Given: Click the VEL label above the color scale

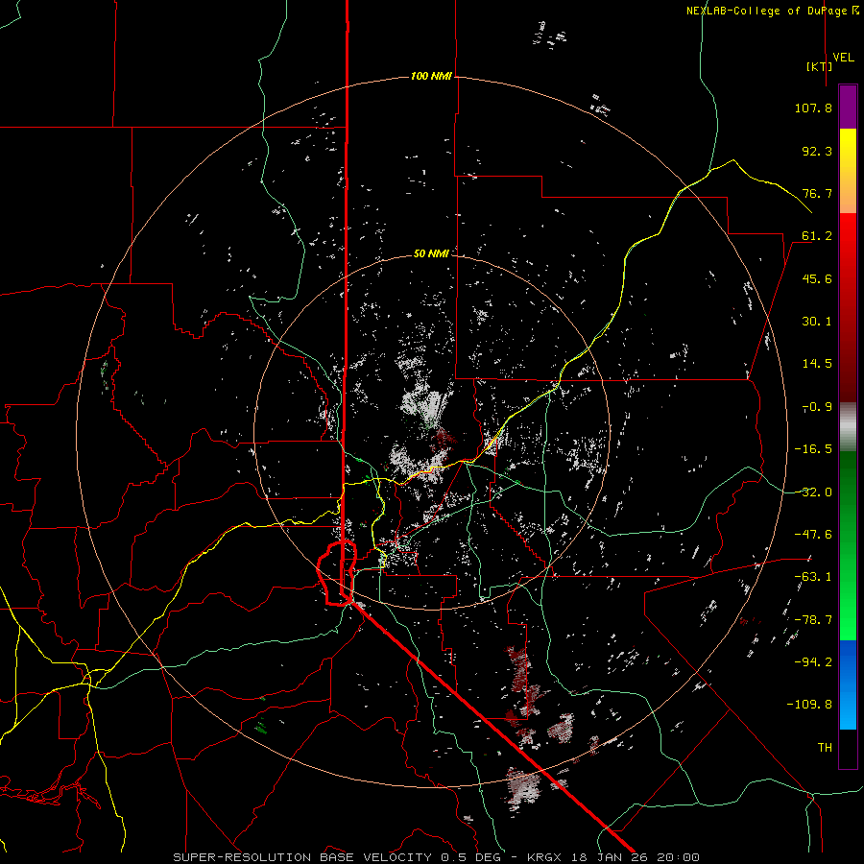Looking at the screenshot, I should (x=843, y=58).
